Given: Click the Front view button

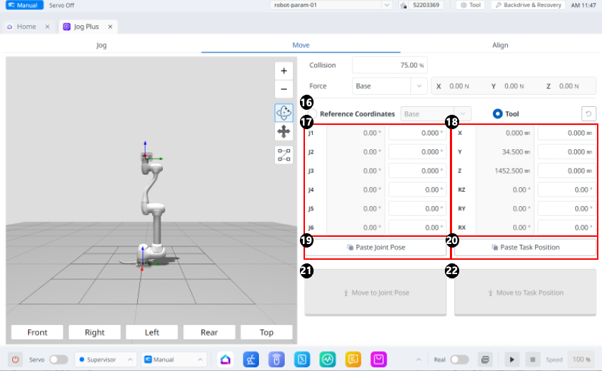Looking at the screenshot, I should [x=37, y=332].
